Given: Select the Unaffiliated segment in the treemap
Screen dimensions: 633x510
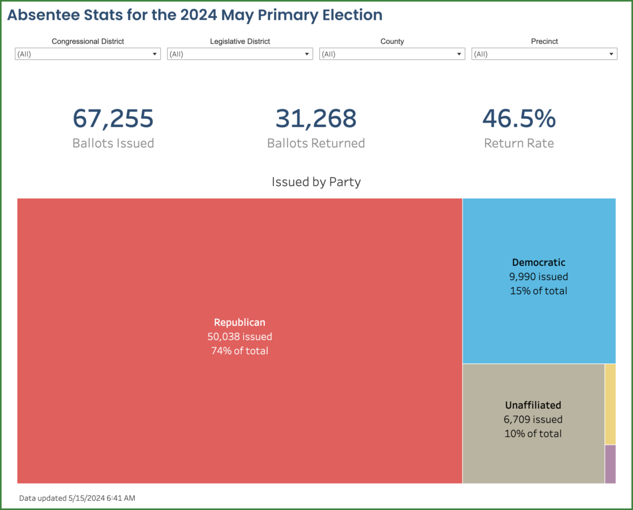Looking at the screenshot, I should pos(533,420).
